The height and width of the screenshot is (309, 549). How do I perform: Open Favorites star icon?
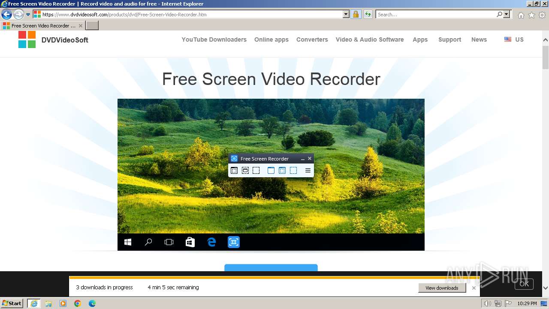click(531, 15)
